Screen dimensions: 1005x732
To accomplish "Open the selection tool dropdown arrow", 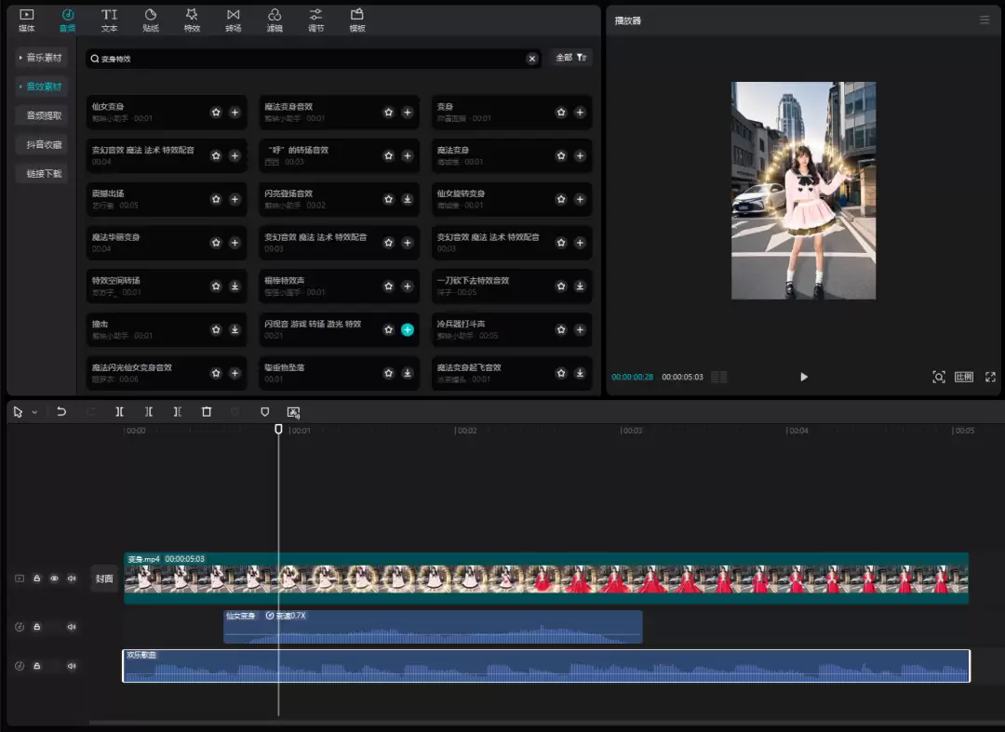I will tap(35, 412).
